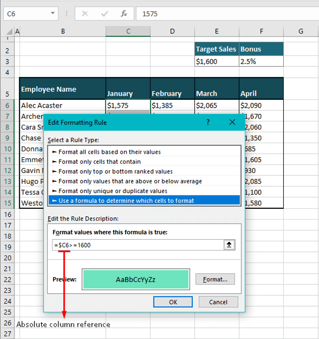Click the Employee Name header cell
319x339 pixels.
63,88
